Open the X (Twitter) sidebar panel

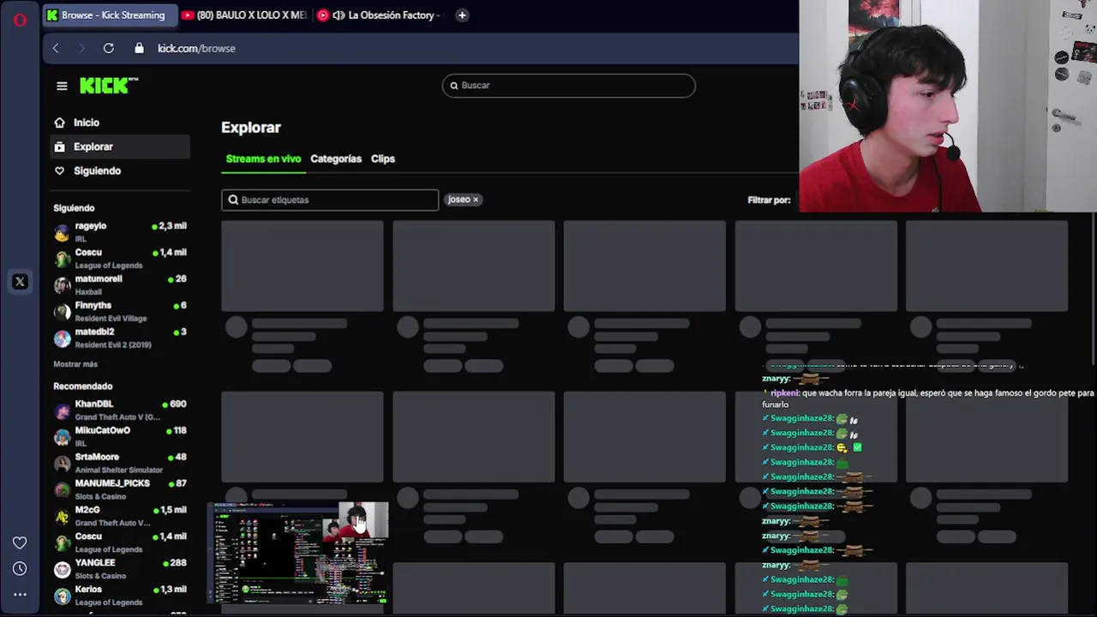[20, 282]
